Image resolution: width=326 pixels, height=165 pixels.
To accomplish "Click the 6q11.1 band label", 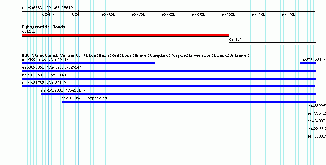I will pos(29,32).
